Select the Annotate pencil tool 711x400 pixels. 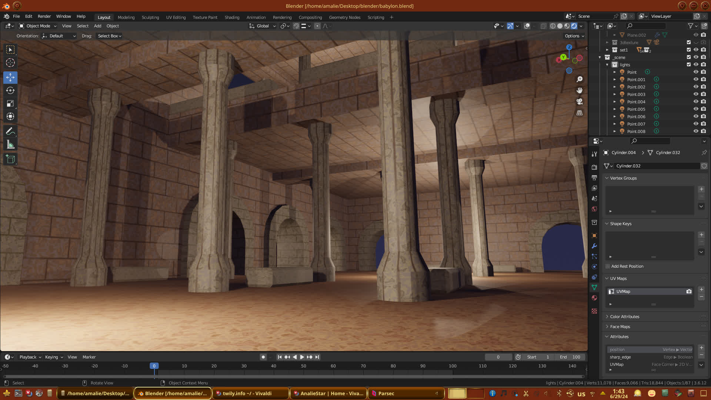pyautogui.click(x=10, y=131)
